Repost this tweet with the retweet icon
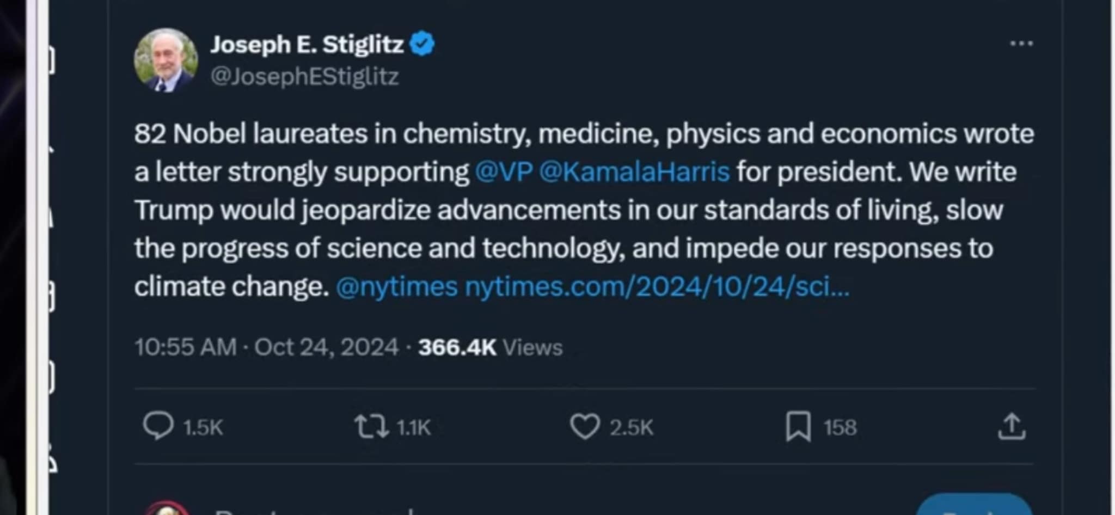The width and height of the screenshot is (1115, 515). pyautogui.click(x=372, y=427)
